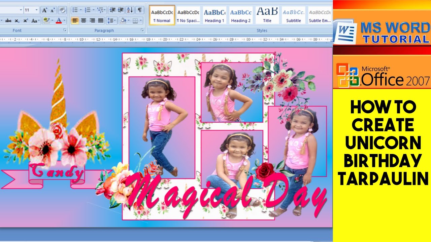The height and width of the screenshot is (242, 431).
Task: Toggle subscript formatting
Action: pos(17,21)
